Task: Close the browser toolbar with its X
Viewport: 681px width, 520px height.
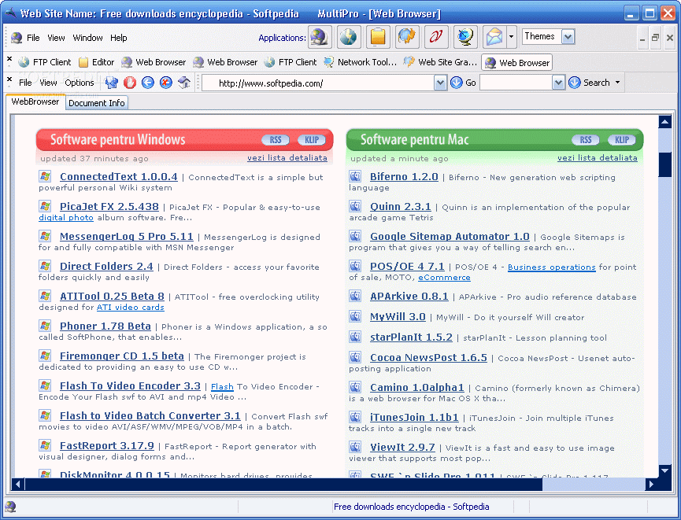Action: pyautogui.click(x=9, y=79)
